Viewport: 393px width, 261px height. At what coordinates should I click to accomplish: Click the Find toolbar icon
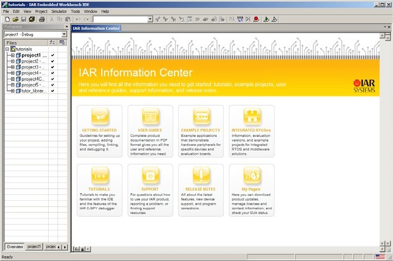pos(173,19)
